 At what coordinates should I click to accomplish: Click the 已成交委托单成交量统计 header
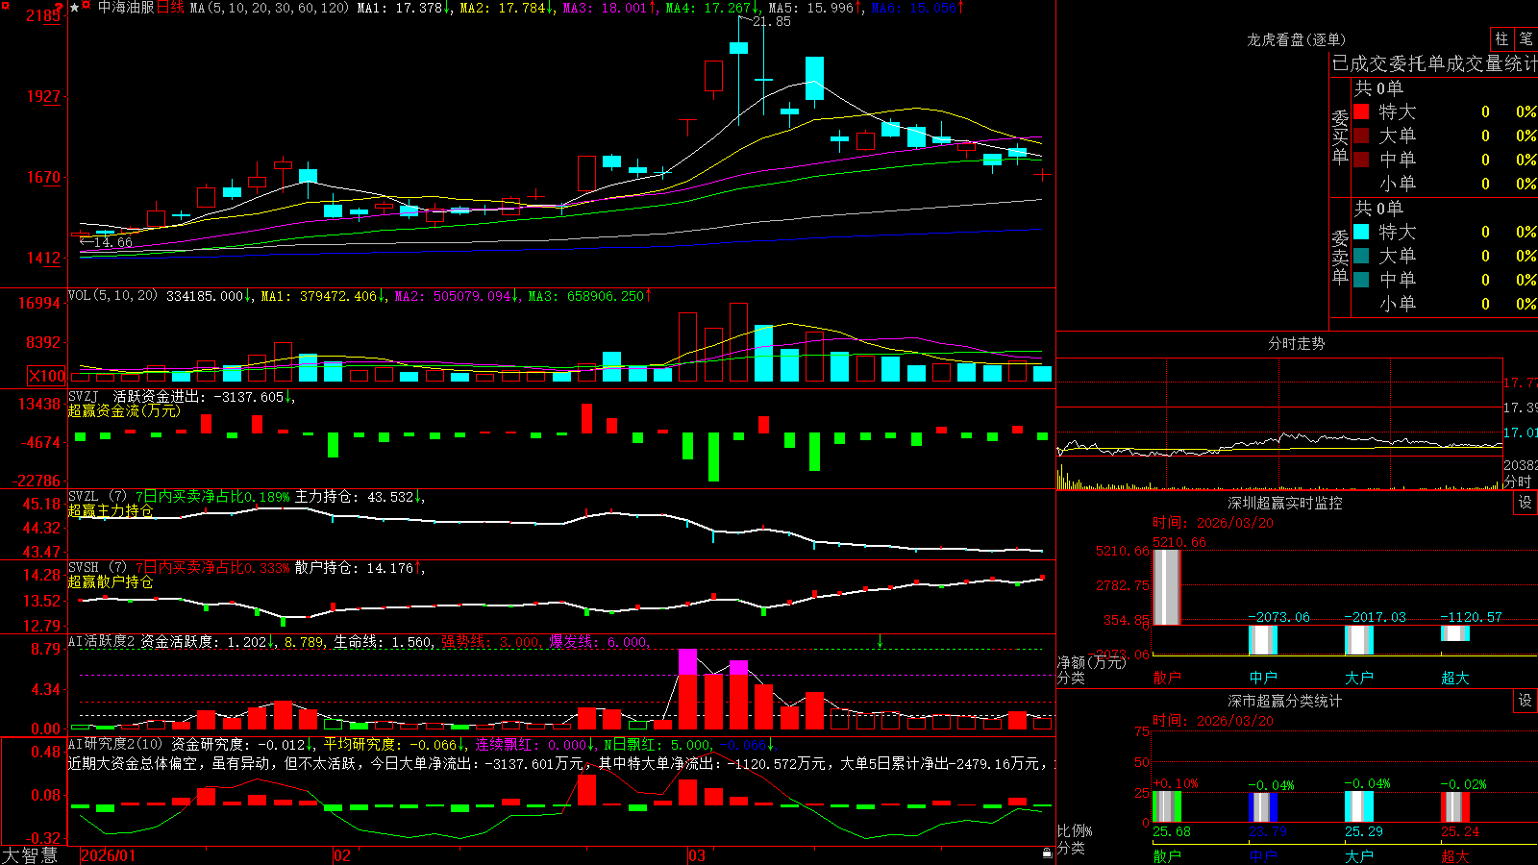1434,63
